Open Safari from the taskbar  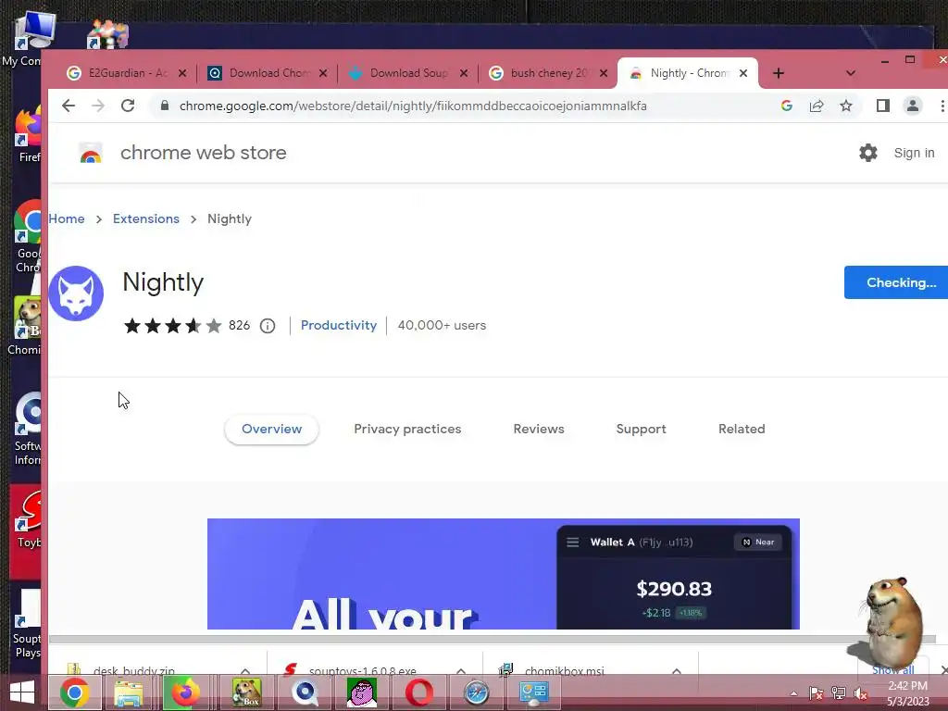[x=477, y=692]
